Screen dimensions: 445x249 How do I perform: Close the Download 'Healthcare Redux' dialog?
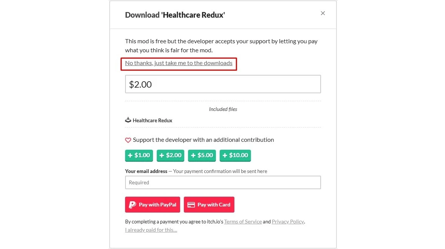323,13
